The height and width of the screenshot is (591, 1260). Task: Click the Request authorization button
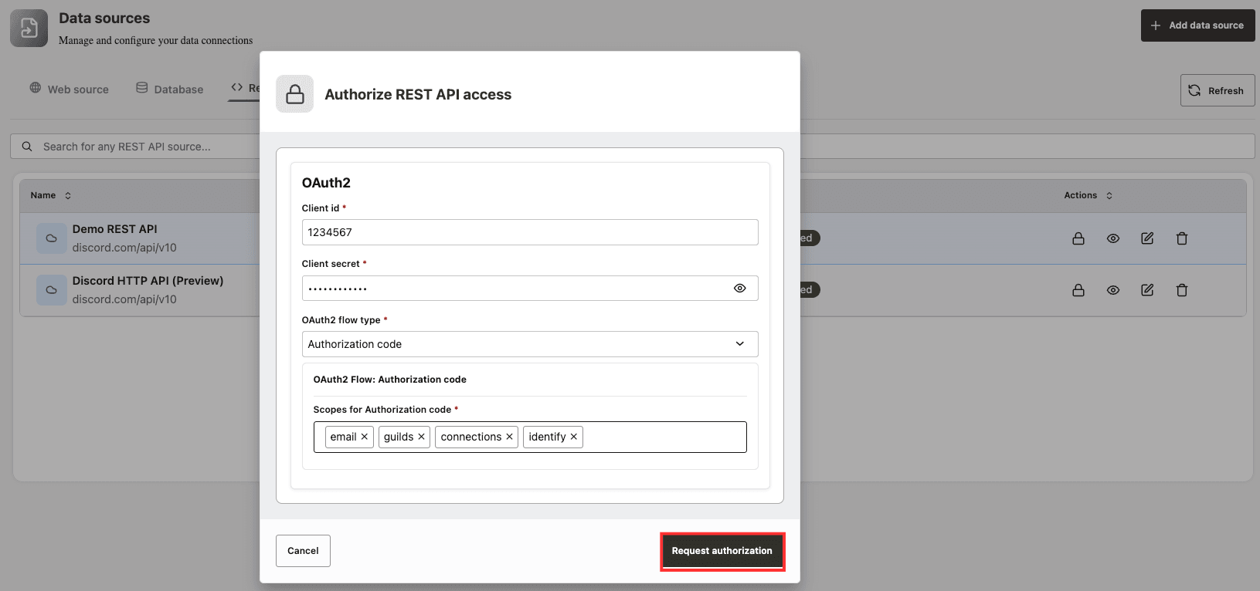722,551
